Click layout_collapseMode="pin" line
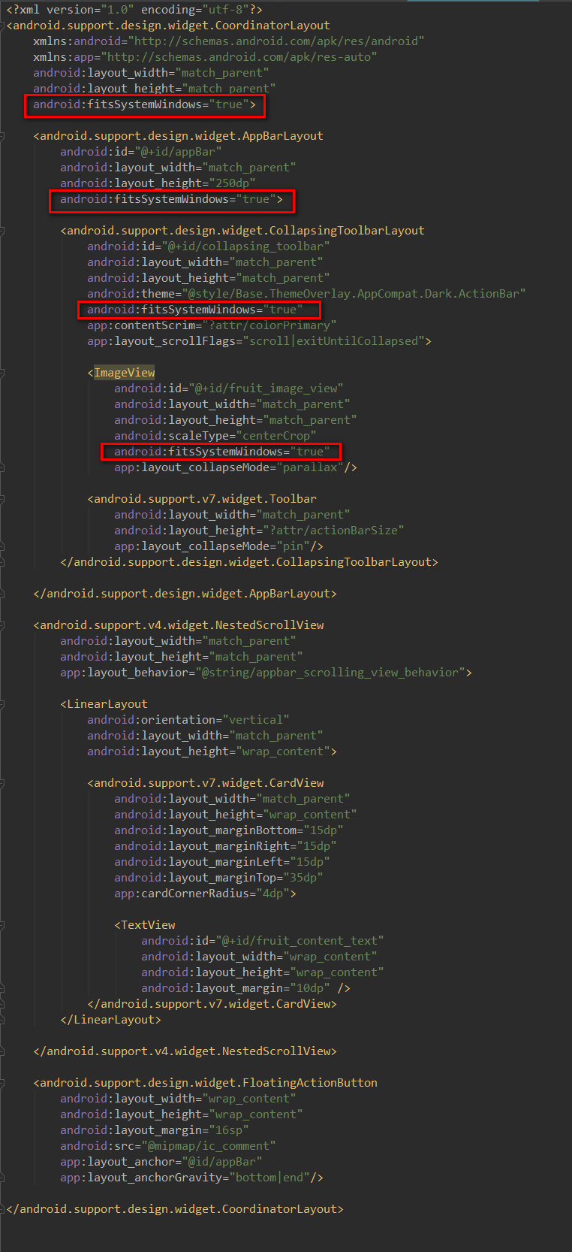Screen dimensions: 572x1252 [218, 546]
